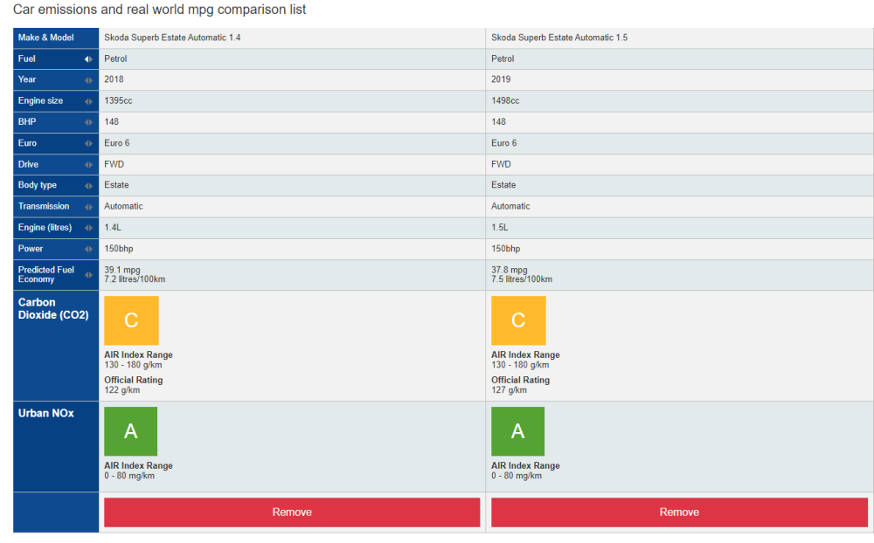Click the fuel economy value 37.8 mpg
874x543 pixels.
pos(509,270)
